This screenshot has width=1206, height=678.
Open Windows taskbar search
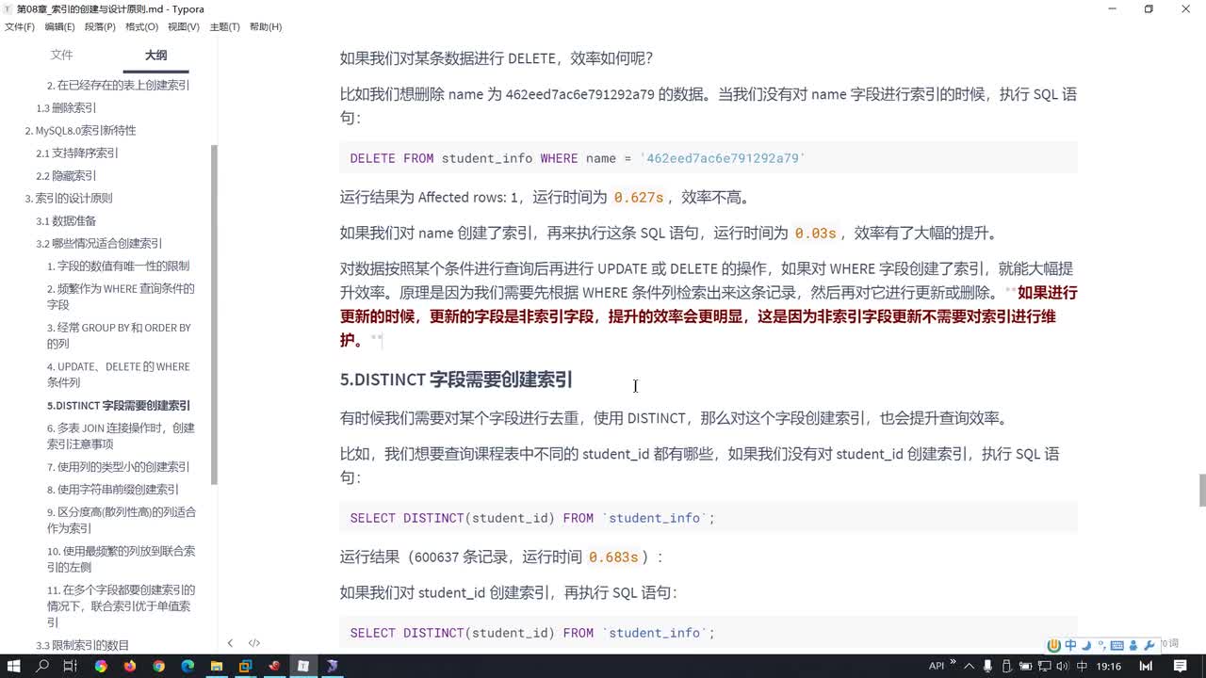[x=42, y=666]
